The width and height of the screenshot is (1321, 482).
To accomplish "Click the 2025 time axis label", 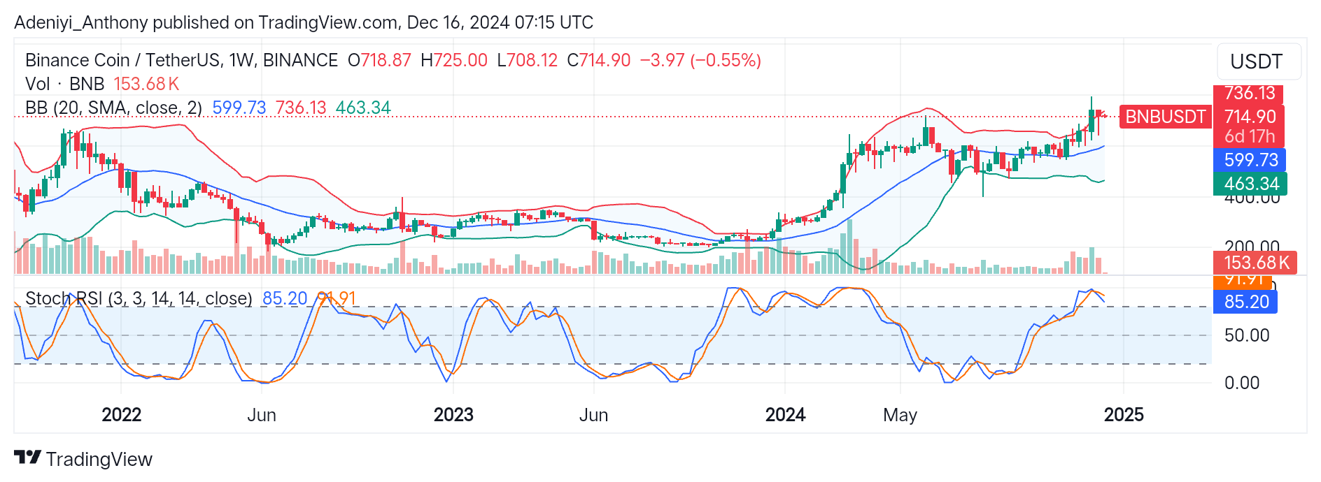I will [1124, 415].
